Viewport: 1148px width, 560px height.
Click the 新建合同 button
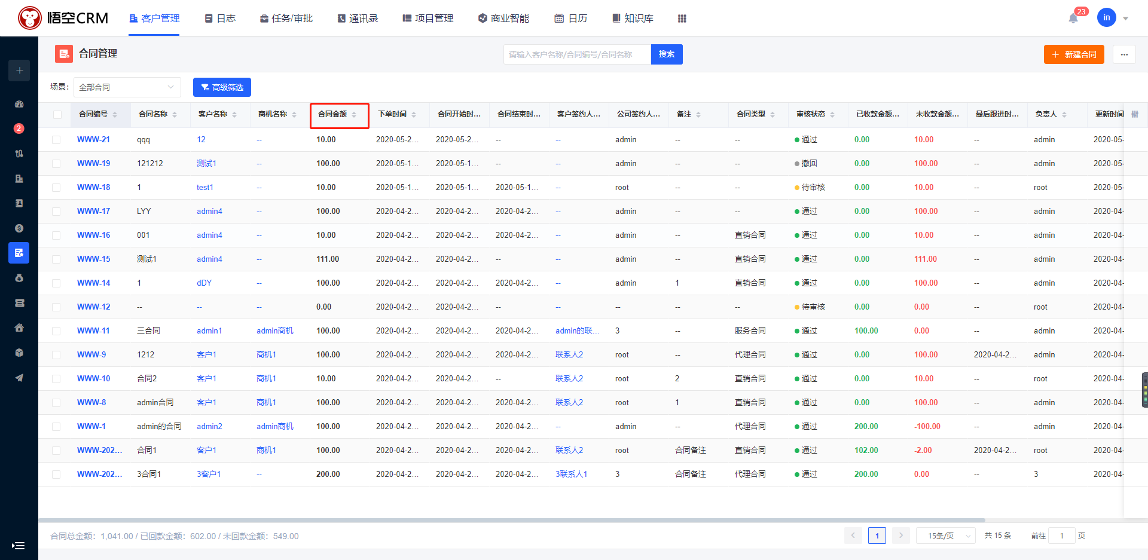(x=1074, y=54)
